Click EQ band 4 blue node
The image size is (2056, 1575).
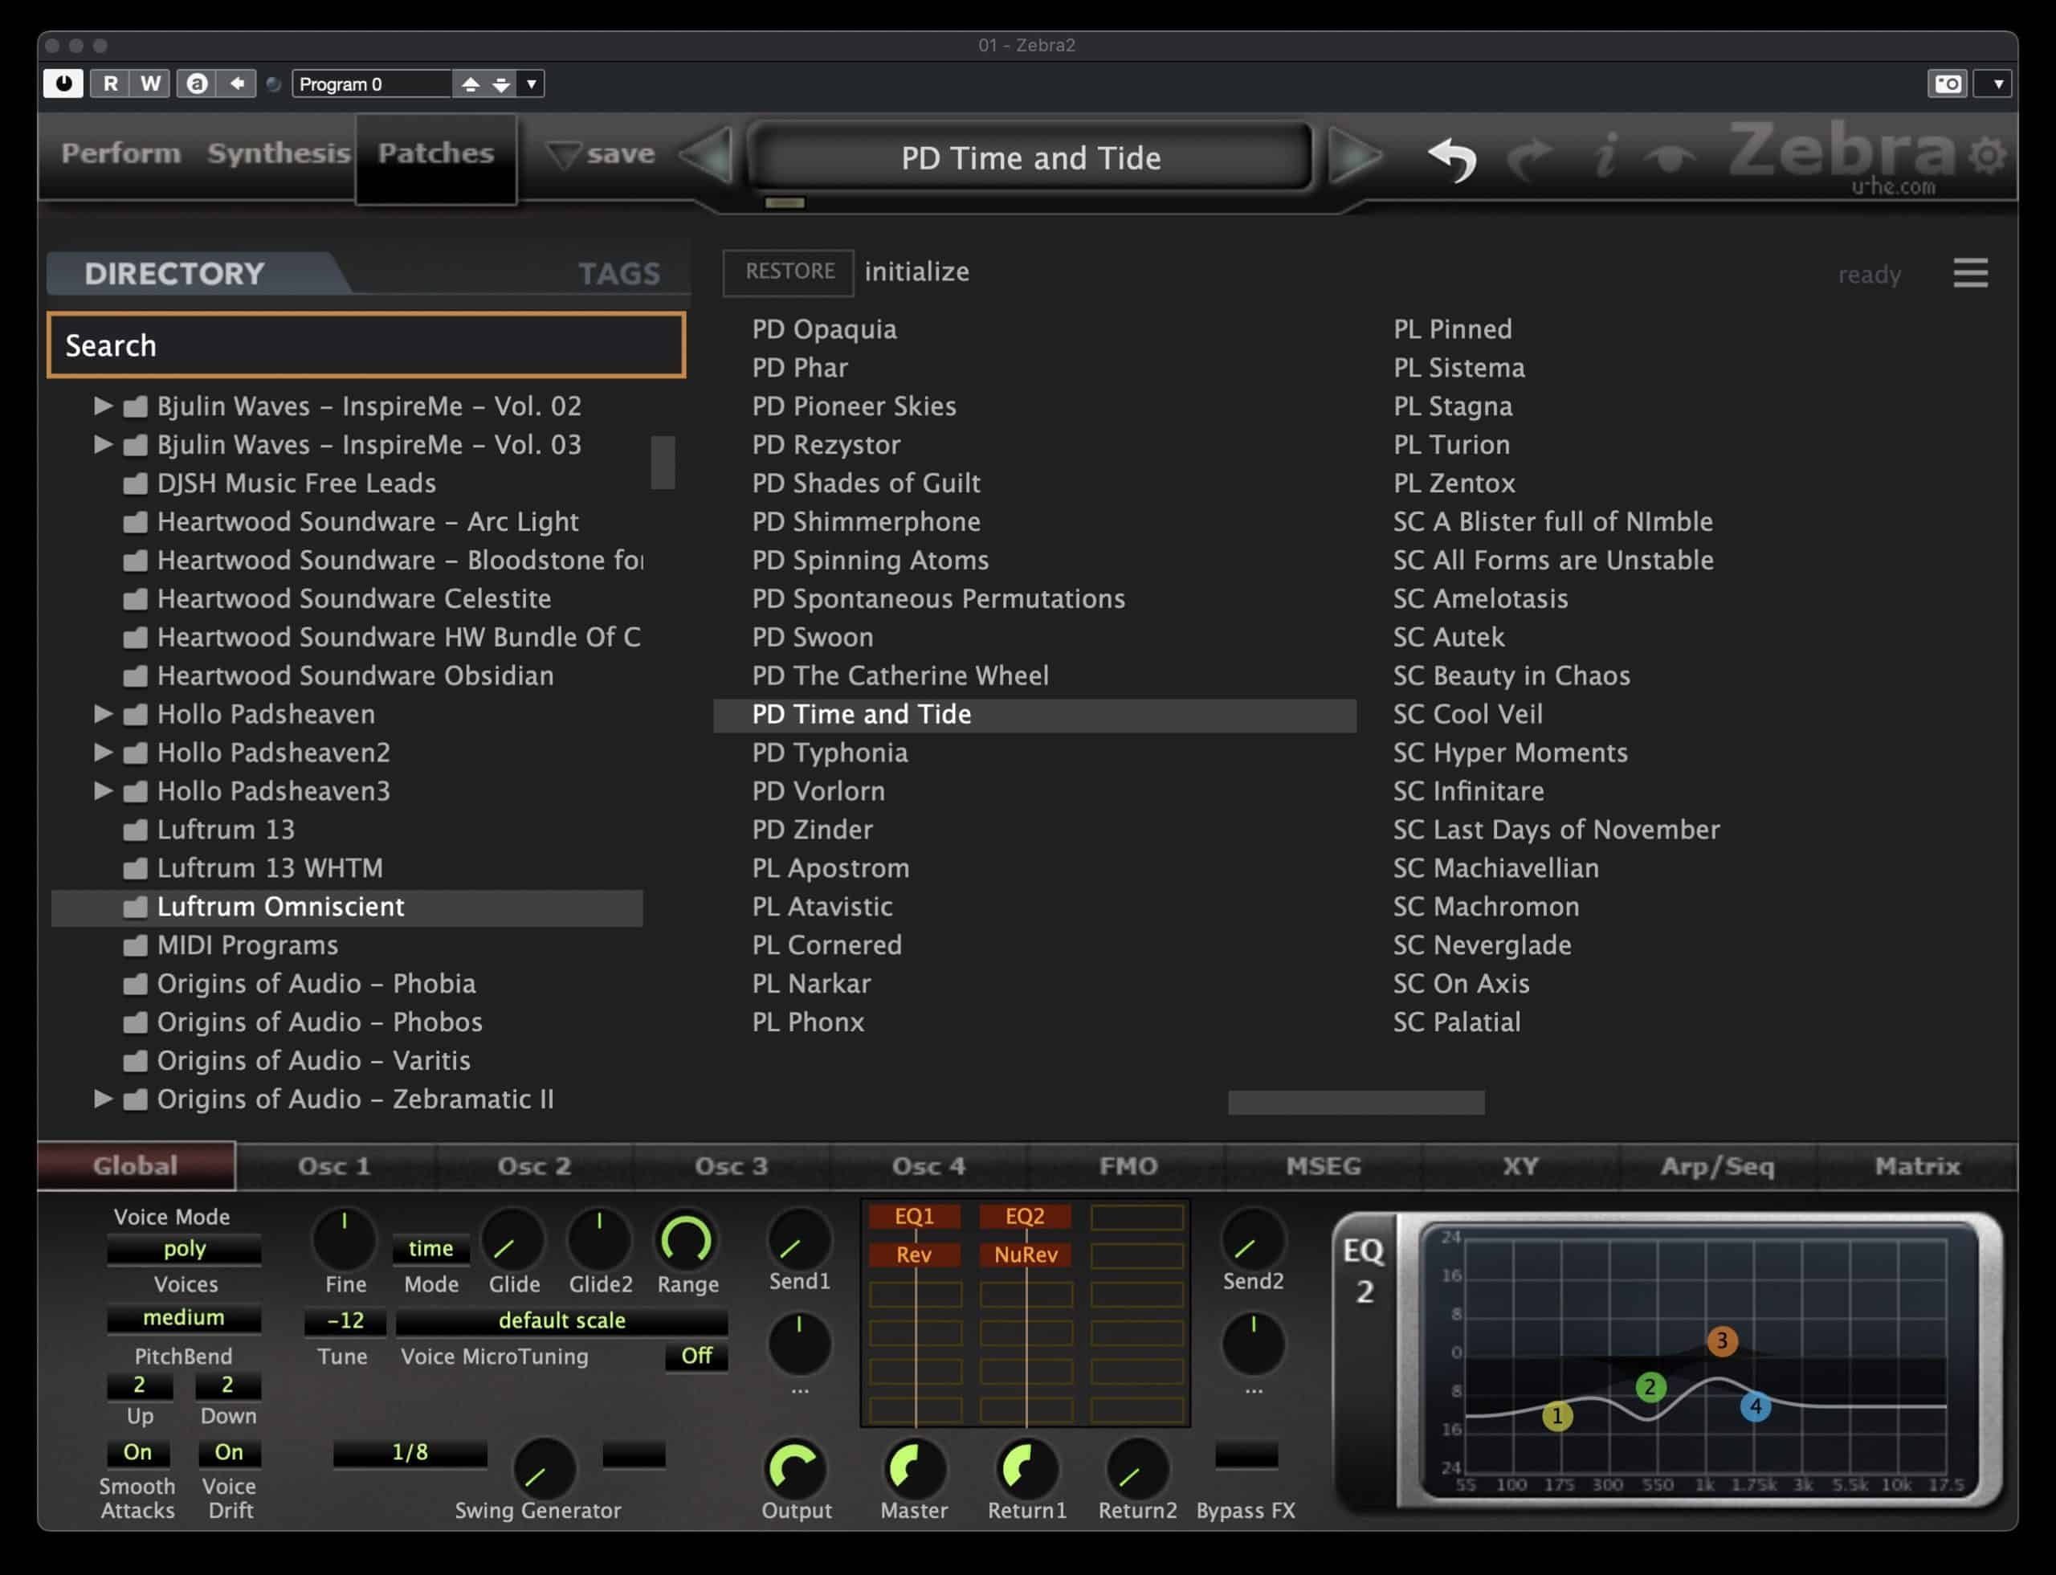coord(1755,1406)
